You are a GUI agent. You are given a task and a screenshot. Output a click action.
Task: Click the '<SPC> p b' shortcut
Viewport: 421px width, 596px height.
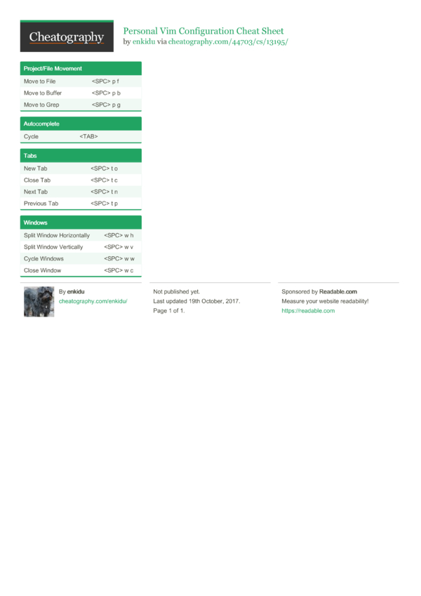pyautogui.click(x=106, y=93)
